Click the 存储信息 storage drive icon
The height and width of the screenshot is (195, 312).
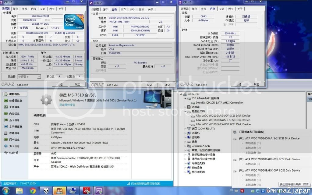tap(6, 133)
